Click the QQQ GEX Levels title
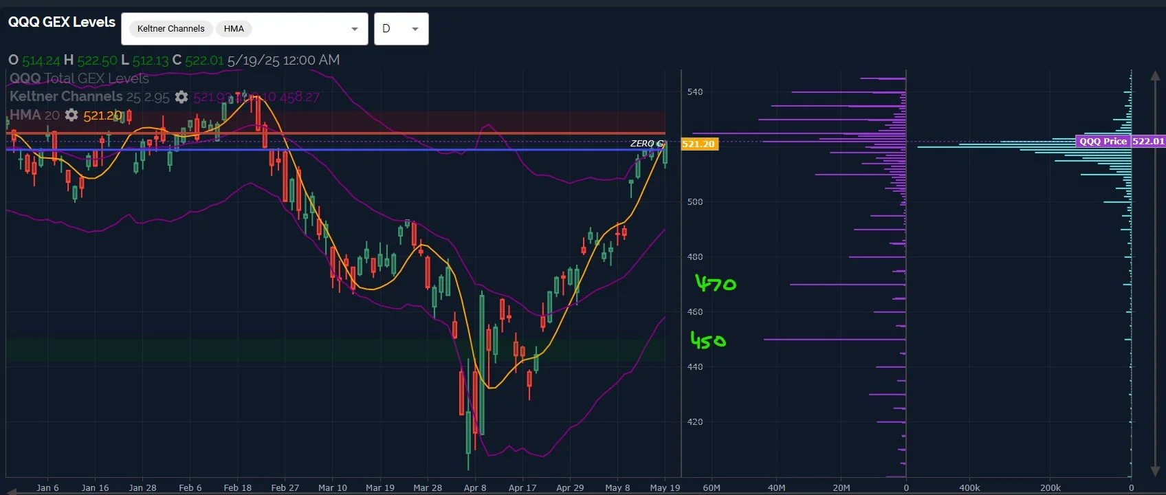The image size is (1166, 495). tap(62, 22)
